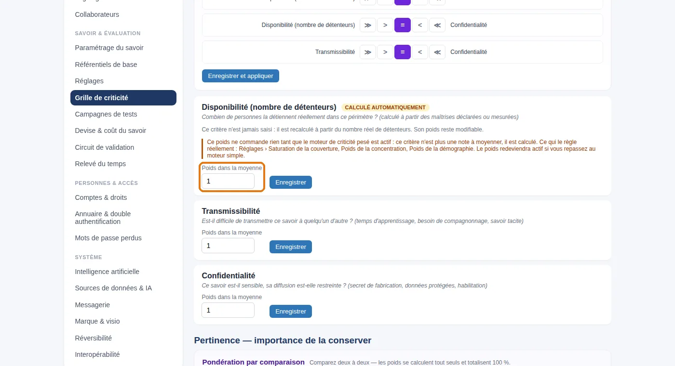Open Collaborateurs in the sidebar
The width and height of the screenshot is (675, 366).
point(123,14)
